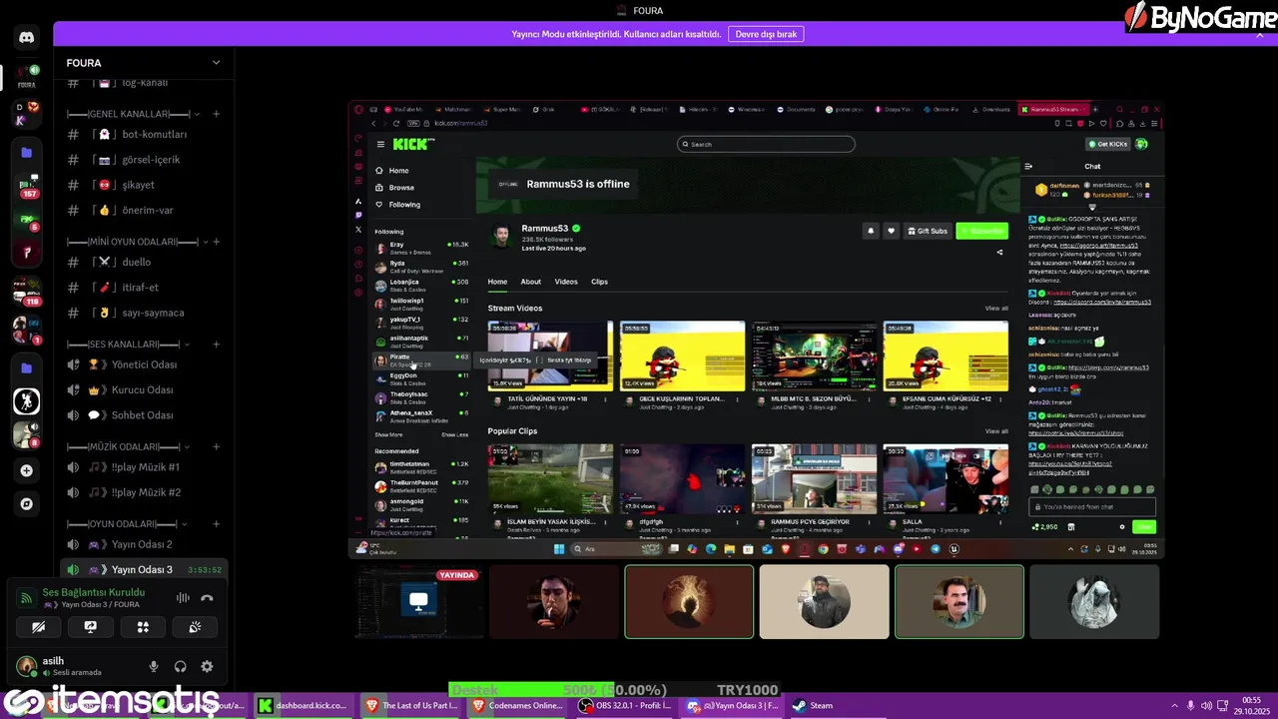Toggle noise suppression waveform icon

183,598
